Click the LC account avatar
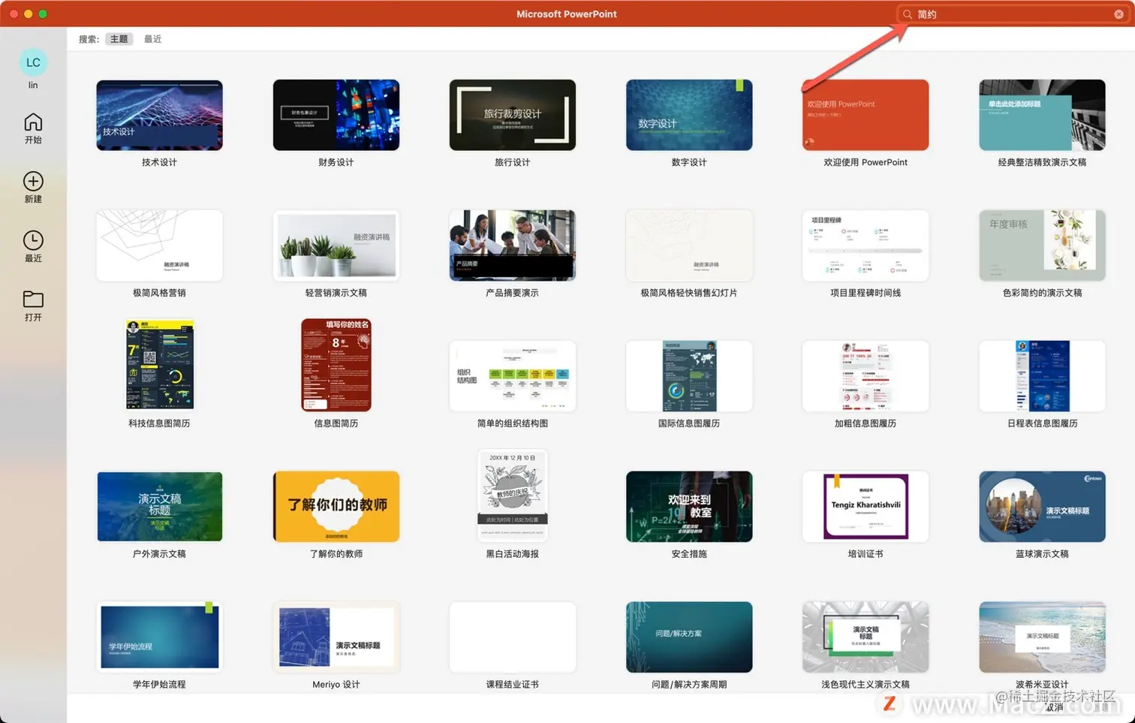 point(33,62)
